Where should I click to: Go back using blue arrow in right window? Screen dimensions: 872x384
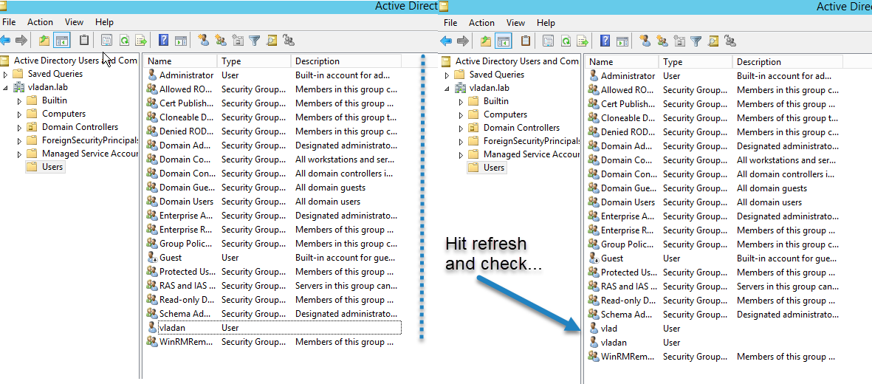click(446, 41)
